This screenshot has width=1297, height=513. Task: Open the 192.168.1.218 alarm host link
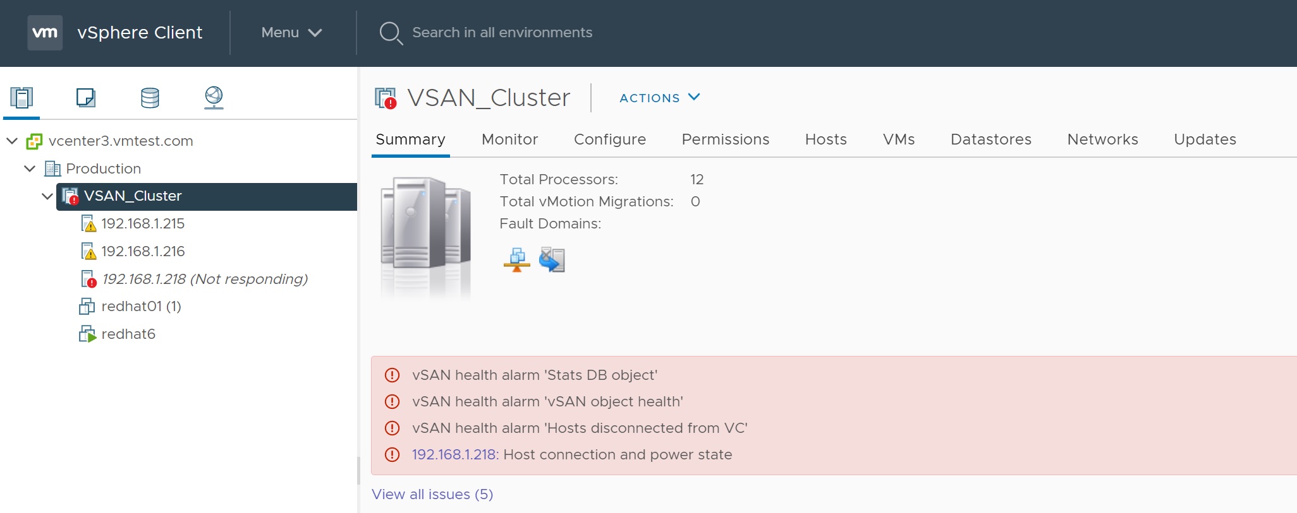(454, 454)
